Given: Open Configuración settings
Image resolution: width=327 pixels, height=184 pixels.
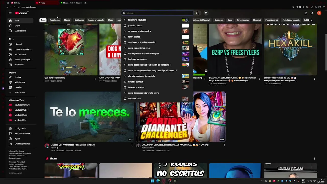Looking at the screenshot, I should click(20, 128).
